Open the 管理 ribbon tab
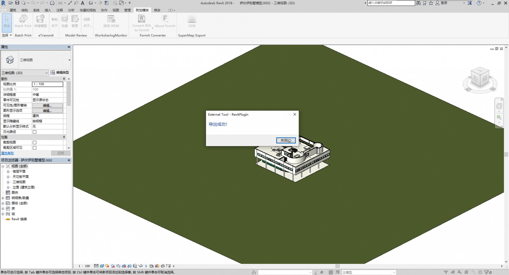Viewport: 509px width, 275px height. pos(127,10)
